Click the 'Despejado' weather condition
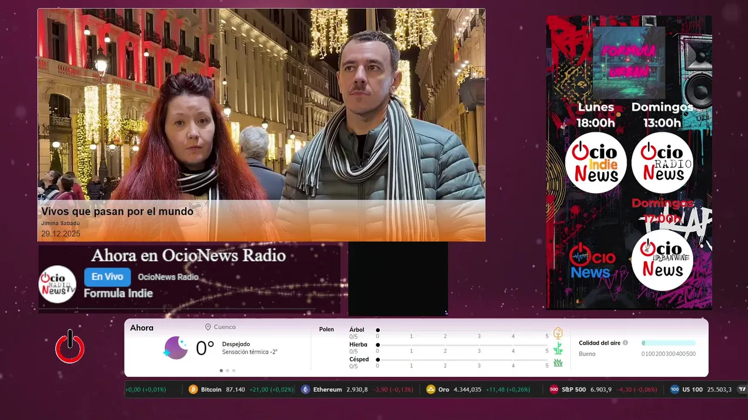748x420 pixels. tap(236, 344)
